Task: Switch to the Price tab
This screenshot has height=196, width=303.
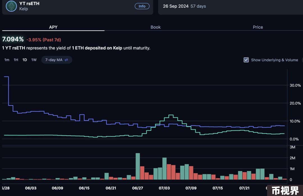Action: click(258, 27)
